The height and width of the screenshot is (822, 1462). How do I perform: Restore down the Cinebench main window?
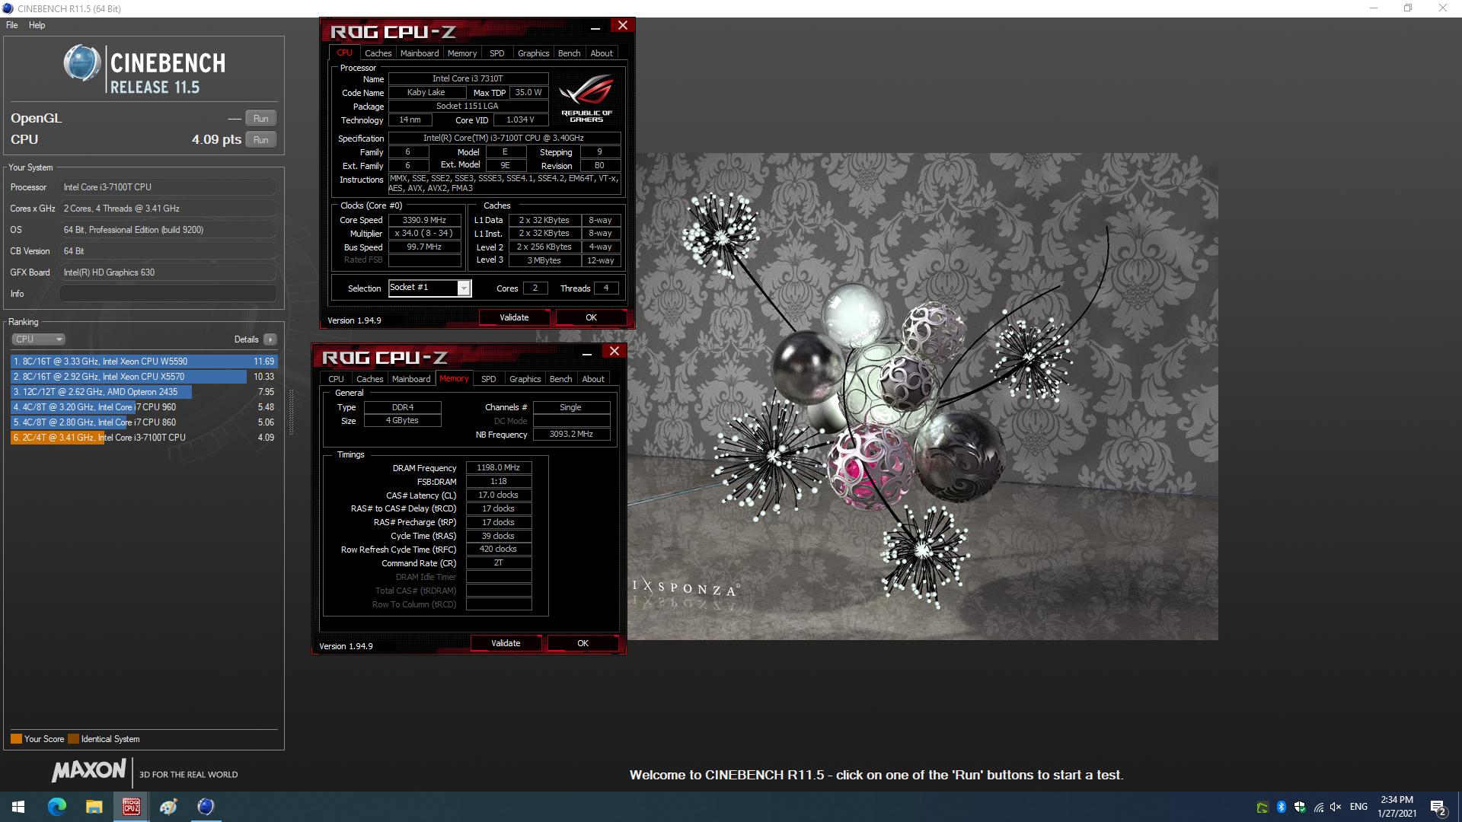tap(1408, 8)
